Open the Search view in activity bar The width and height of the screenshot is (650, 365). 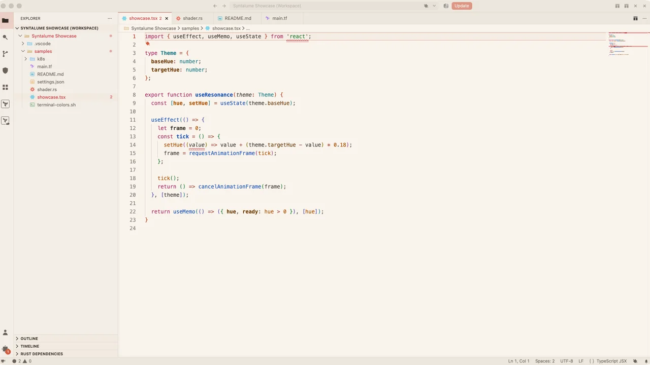click(5, 37)
